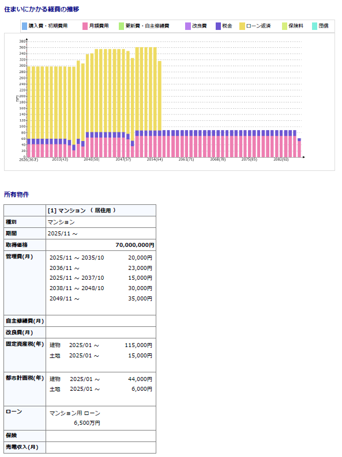Viewport: 342px width, 457px height.
Task: Click the pink 月額費用 legend swatch
Action: [x=85, y=26]
